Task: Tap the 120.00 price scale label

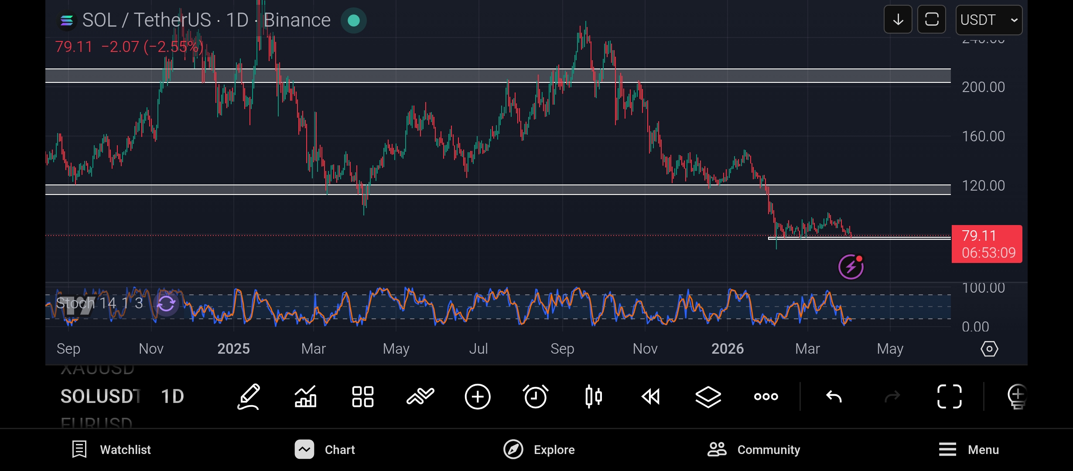Action: click(983, 186)
